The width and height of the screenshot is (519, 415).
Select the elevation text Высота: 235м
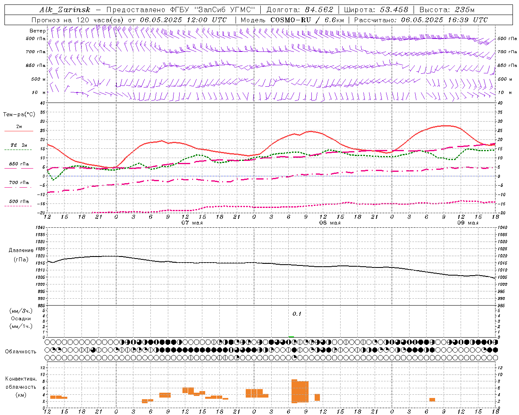447,10
